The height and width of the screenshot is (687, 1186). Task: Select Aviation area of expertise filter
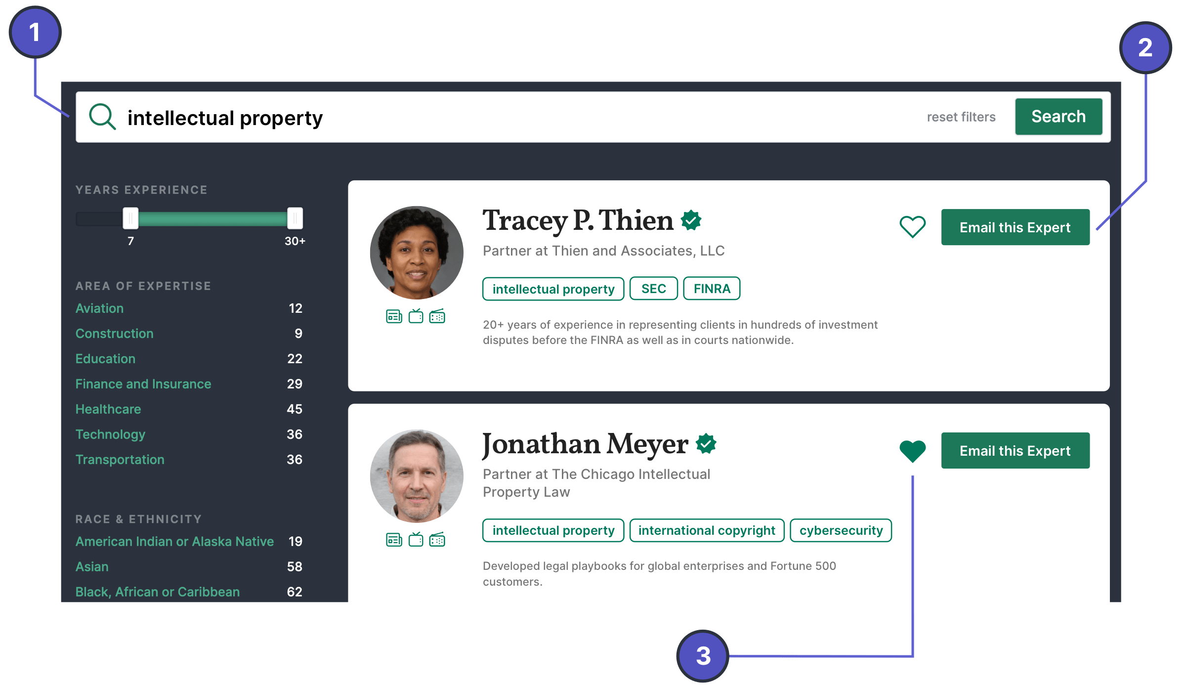point(100,308)
